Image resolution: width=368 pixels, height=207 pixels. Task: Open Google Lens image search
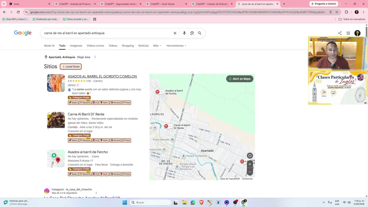coord(192,33)
